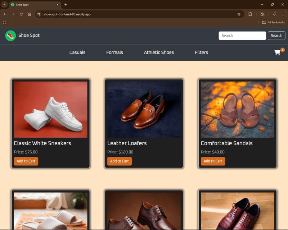
Task: Click the Comfortable Sandals product image
Action: point(238,110)
